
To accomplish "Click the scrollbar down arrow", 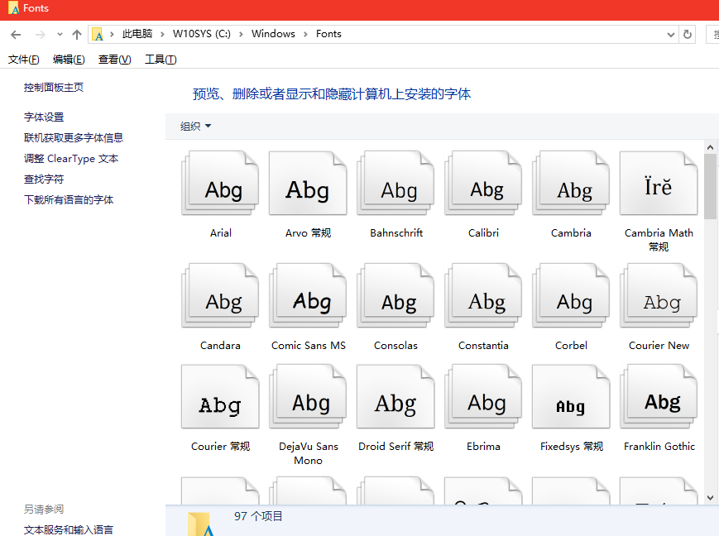I will click(x=710, y=498).
